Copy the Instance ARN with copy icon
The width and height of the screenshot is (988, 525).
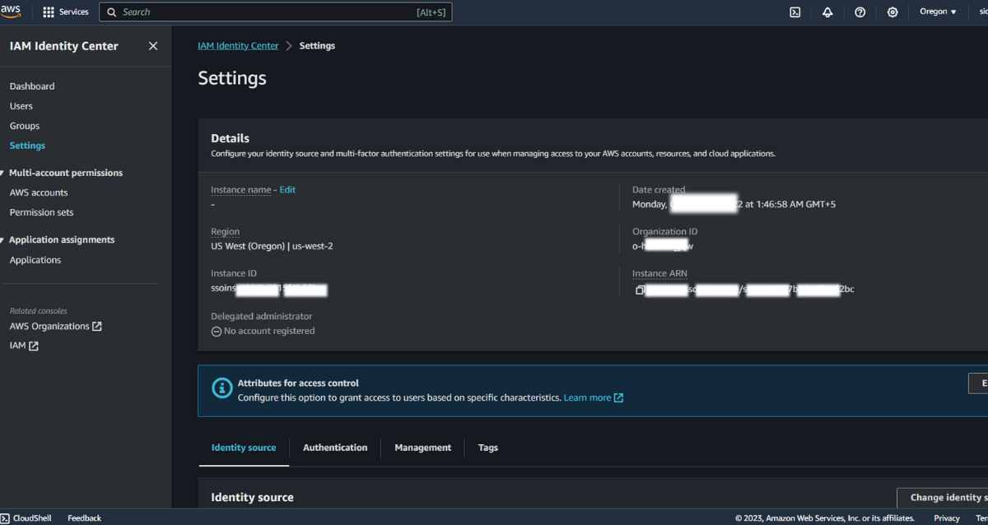pos(640,290)
